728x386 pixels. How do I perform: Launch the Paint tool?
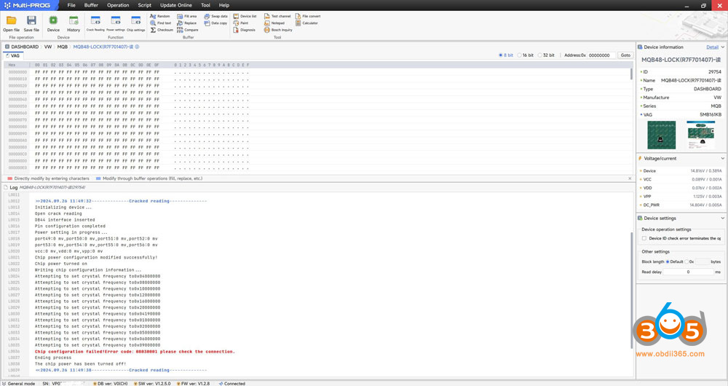point(240,23)
